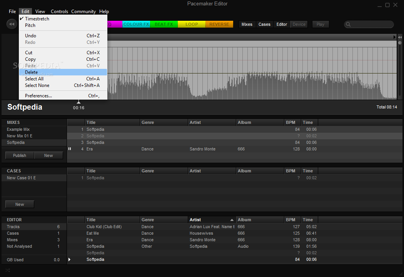Click the window resize grip
Image resolution: width=404 pixels, height=277 pixels.
click(401, 274)
